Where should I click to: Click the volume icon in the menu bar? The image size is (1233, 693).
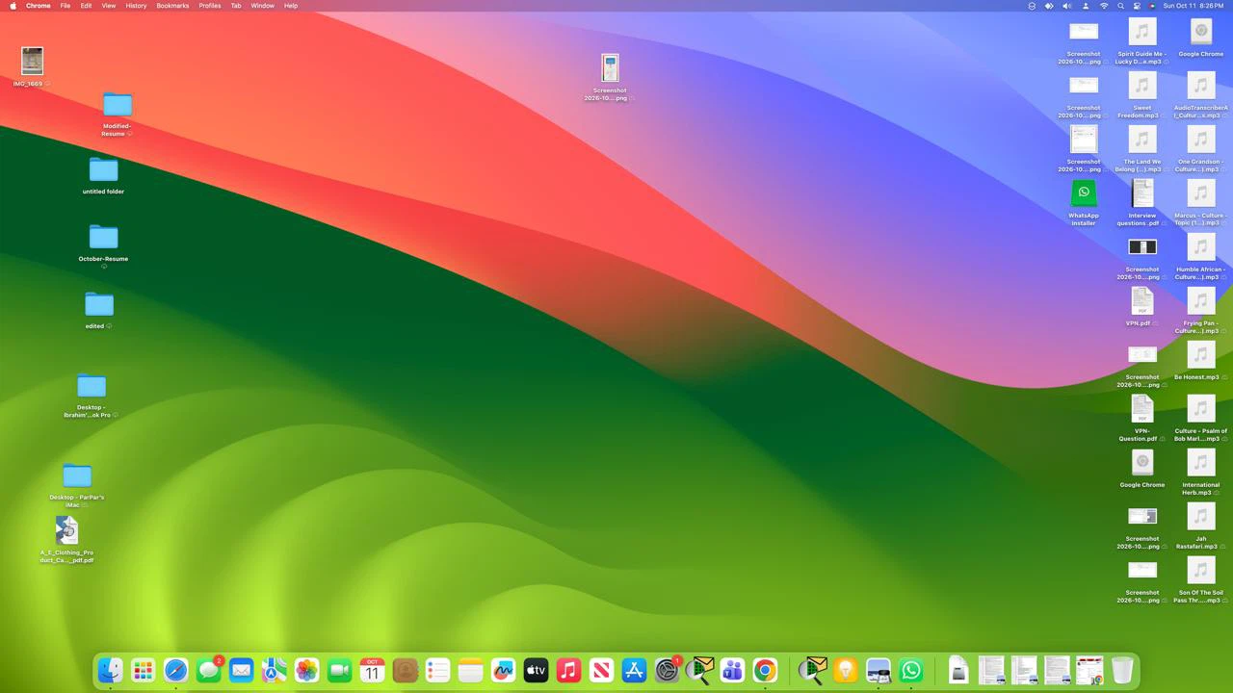pyautogui.click(x=1066, y=6)
